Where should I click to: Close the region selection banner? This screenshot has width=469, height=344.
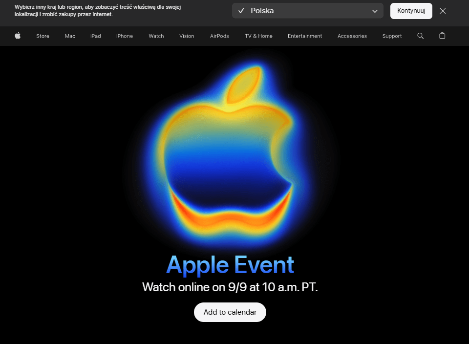(x=443, y=11)
